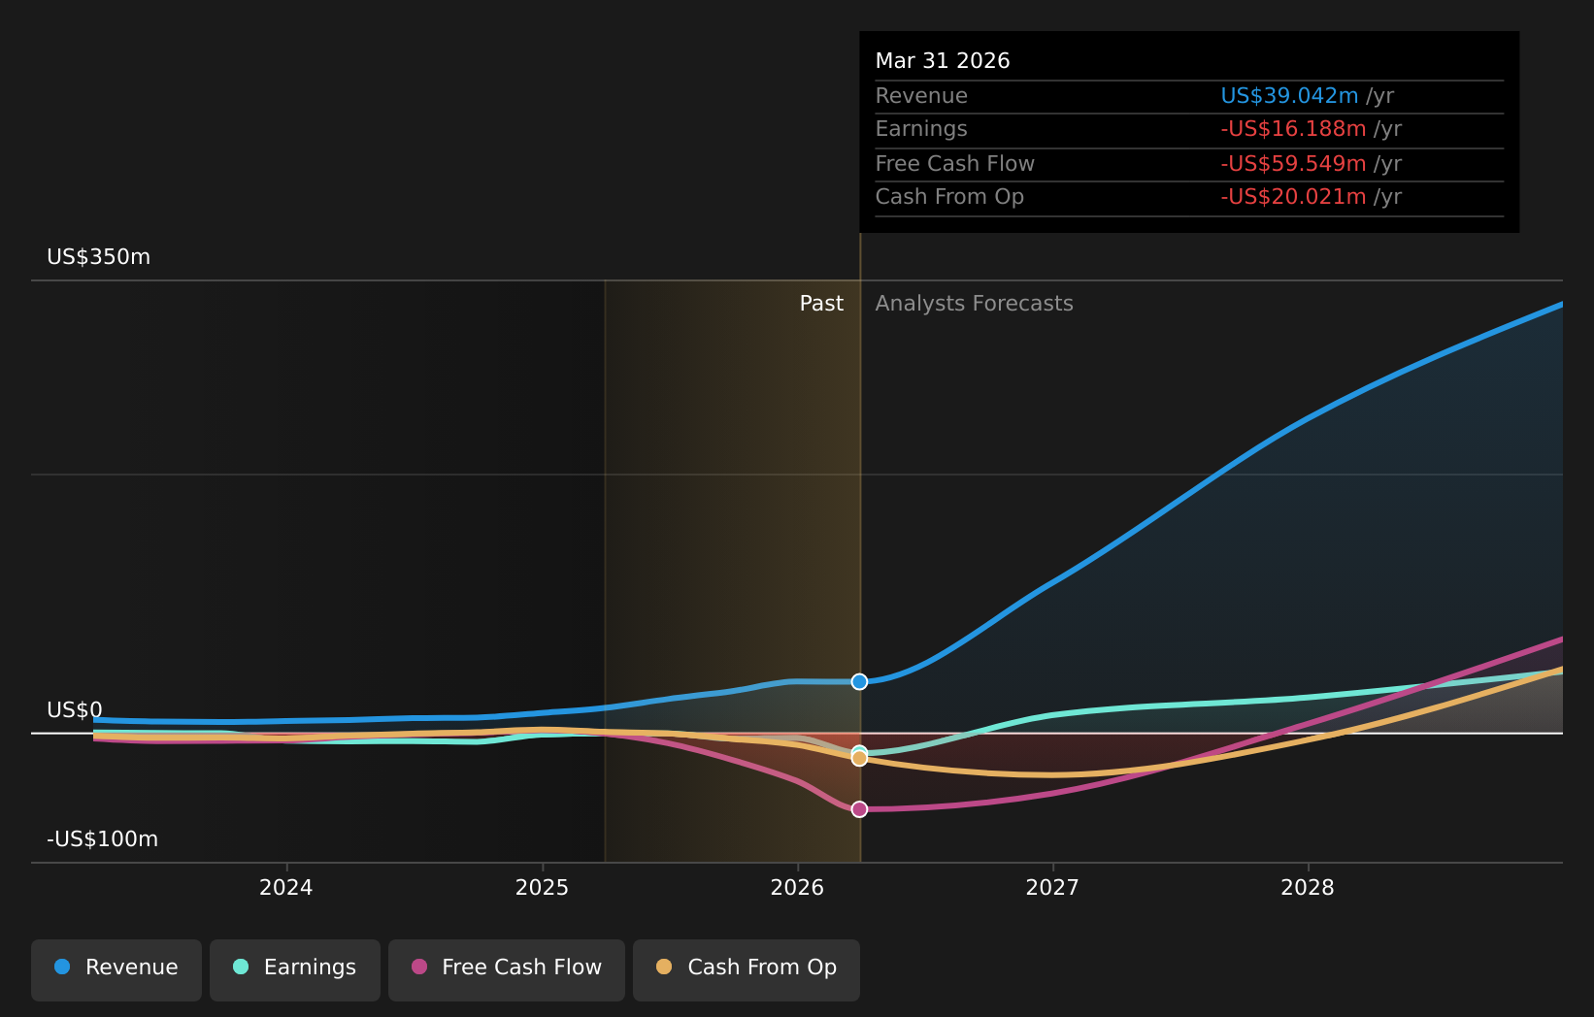Toggle the Earnings series in the legend
This screenshot has width=1594, height=1017.
(x=295, y=969)
